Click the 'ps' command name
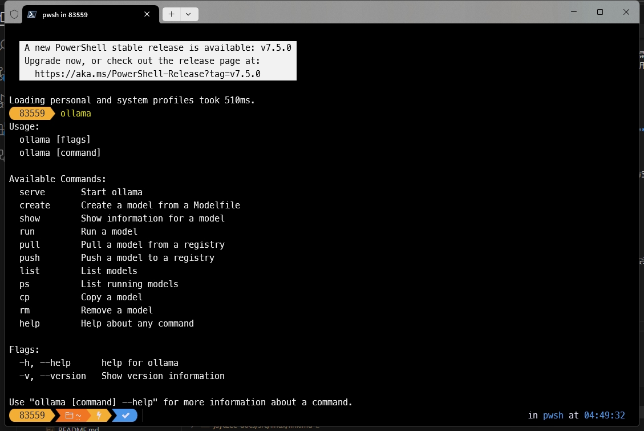 (x=24, y=284)
